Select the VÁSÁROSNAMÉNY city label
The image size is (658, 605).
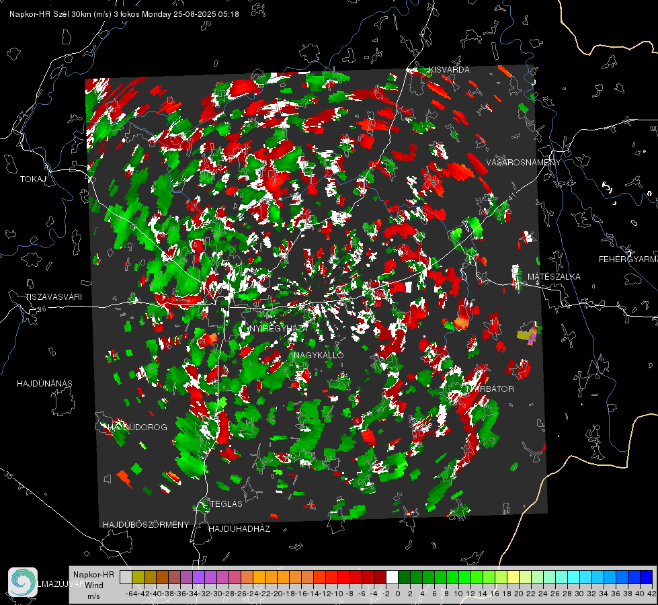tap(524, 163)
